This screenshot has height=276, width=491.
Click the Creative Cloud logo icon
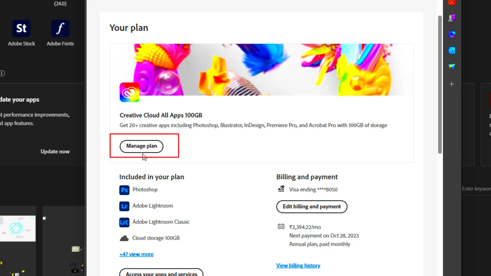point(129,93)
